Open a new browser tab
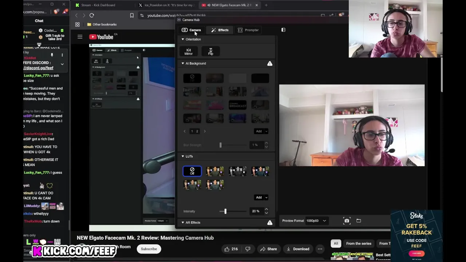Image resolution: width=466 pixels, height=262 pixels. [x=266, y=5]
